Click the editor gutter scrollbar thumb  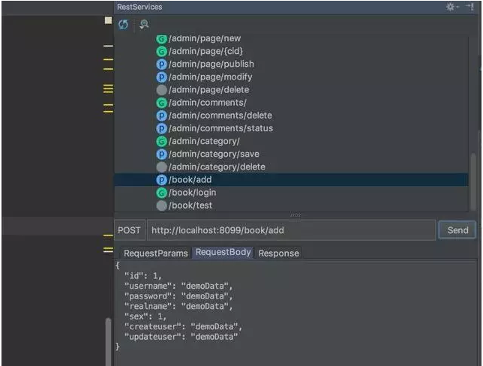[x=108, y=342]
